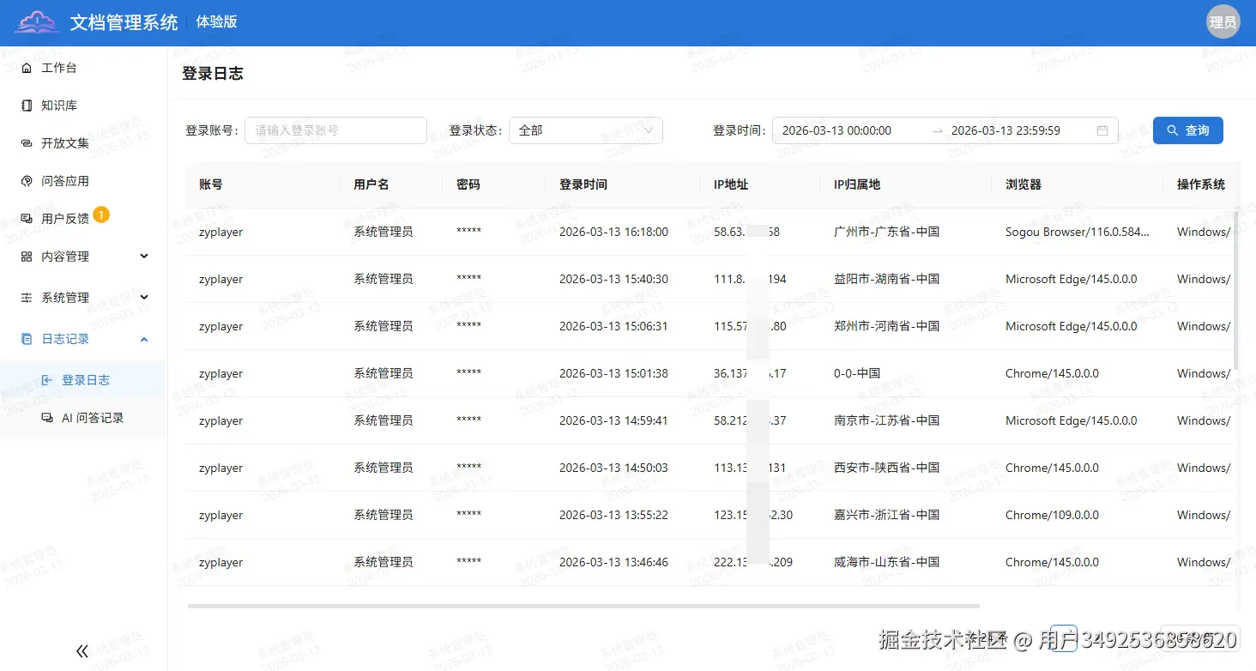Click the 文档管理系统 title
Viewport: 1256px width, 671px height.
click(124, 22)
